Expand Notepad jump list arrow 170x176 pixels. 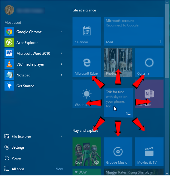pos(61,75)
